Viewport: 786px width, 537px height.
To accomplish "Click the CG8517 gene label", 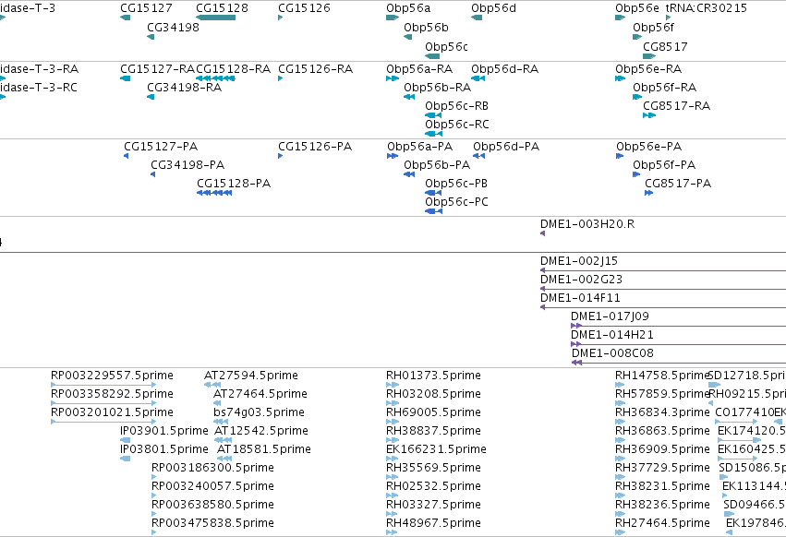I will (665, 46).
